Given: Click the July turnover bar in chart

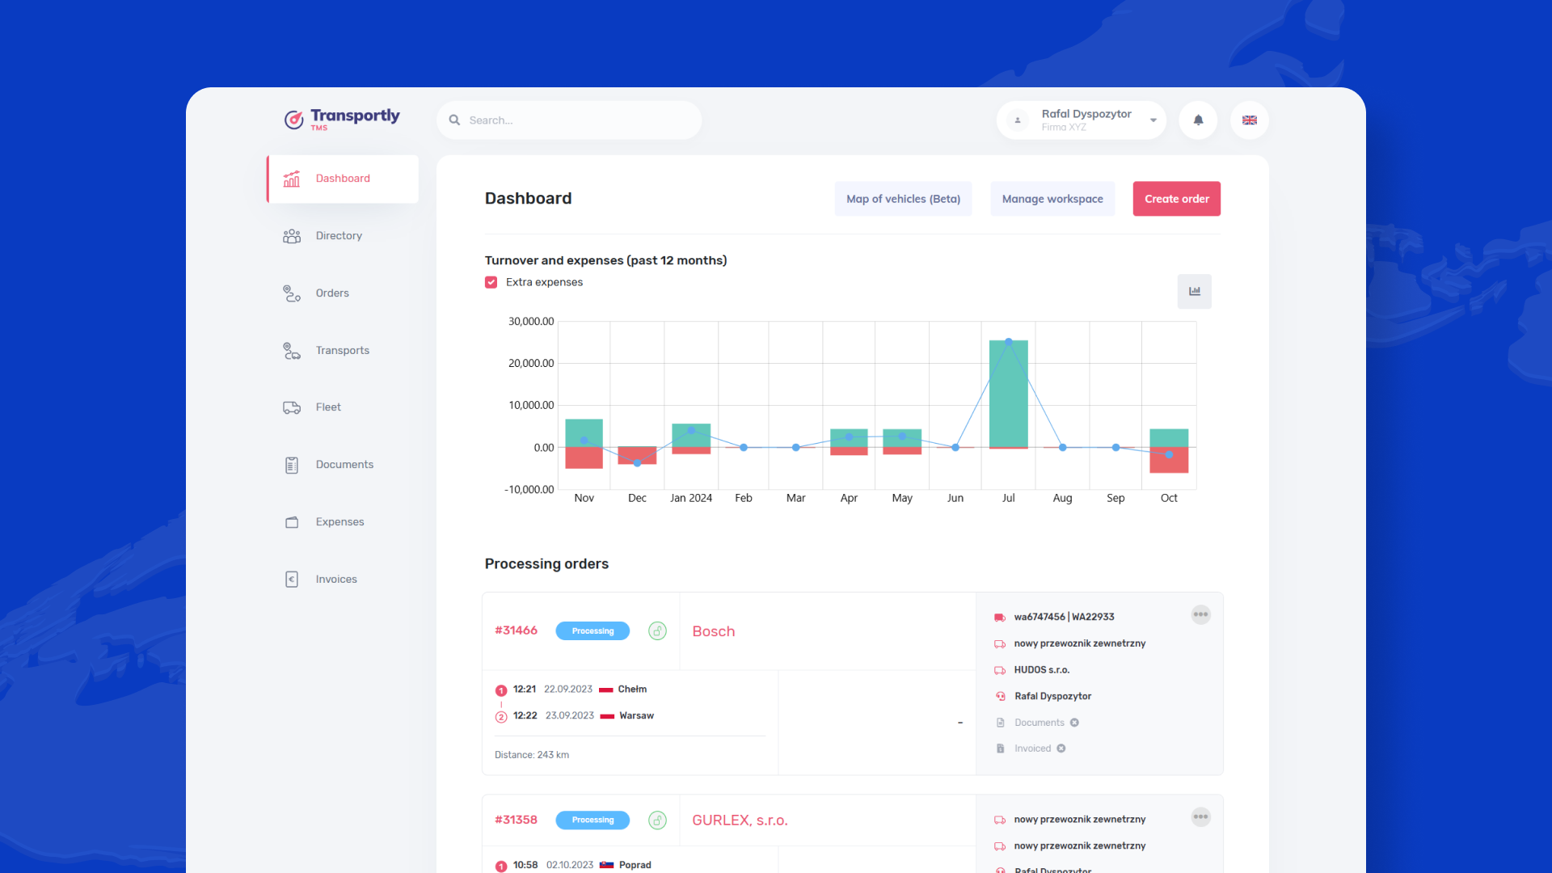Looking at the screenshot, I should [x=1008, y=394].
